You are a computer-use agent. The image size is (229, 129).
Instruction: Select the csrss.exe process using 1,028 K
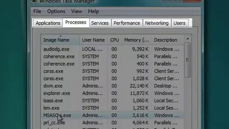point(53,78)
